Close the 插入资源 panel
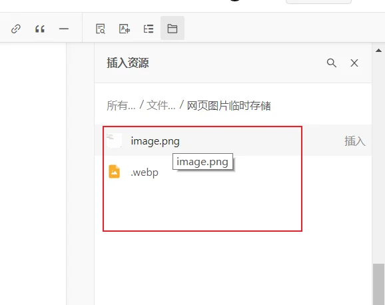The width and height of the screenshot is (385, 305). (354, 63)
